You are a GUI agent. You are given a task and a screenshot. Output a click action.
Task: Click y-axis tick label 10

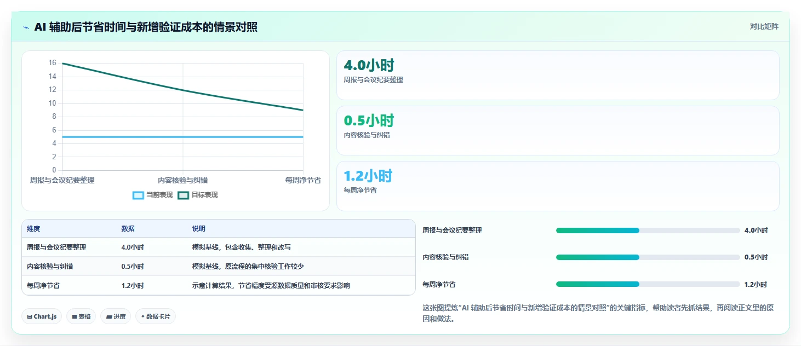pos(53,103)
